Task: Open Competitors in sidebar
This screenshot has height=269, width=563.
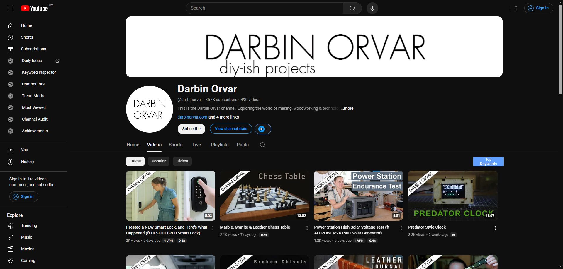Action: [x=33, y=84]
